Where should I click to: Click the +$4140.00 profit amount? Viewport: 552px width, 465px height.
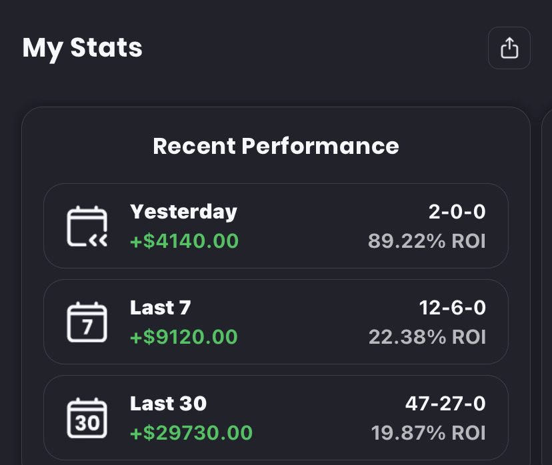(184, 240)
